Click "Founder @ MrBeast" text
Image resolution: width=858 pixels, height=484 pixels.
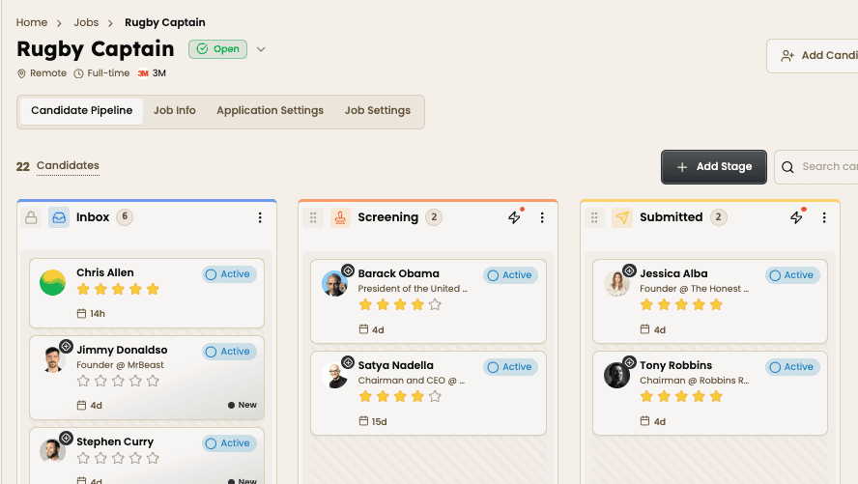tap(120, 365)
